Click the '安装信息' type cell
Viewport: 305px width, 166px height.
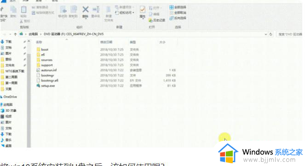(136, 70)
